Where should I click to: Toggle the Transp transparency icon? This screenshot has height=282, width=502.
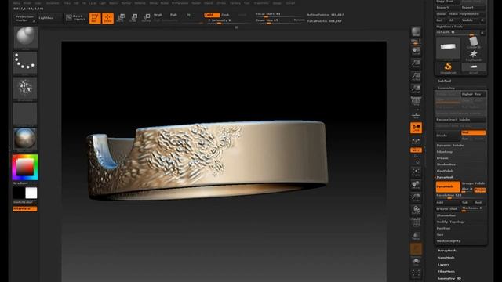pos(416,236)
